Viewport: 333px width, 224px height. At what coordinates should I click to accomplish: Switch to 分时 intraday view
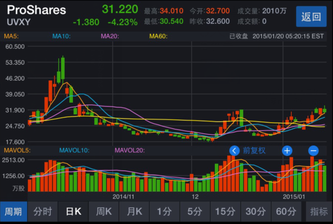tap(43, 212)
